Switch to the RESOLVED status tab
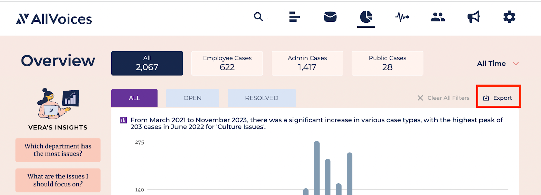 pos(262,98)
